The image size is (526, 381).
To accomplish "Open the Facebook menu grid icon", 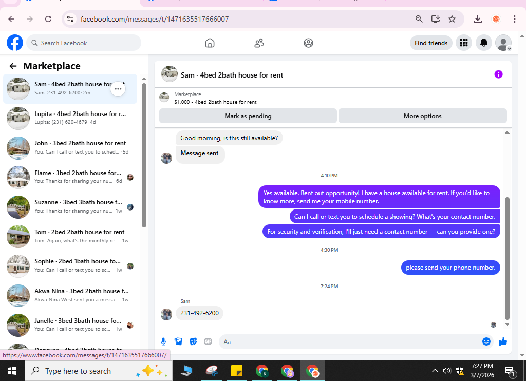I will [464, 43].
